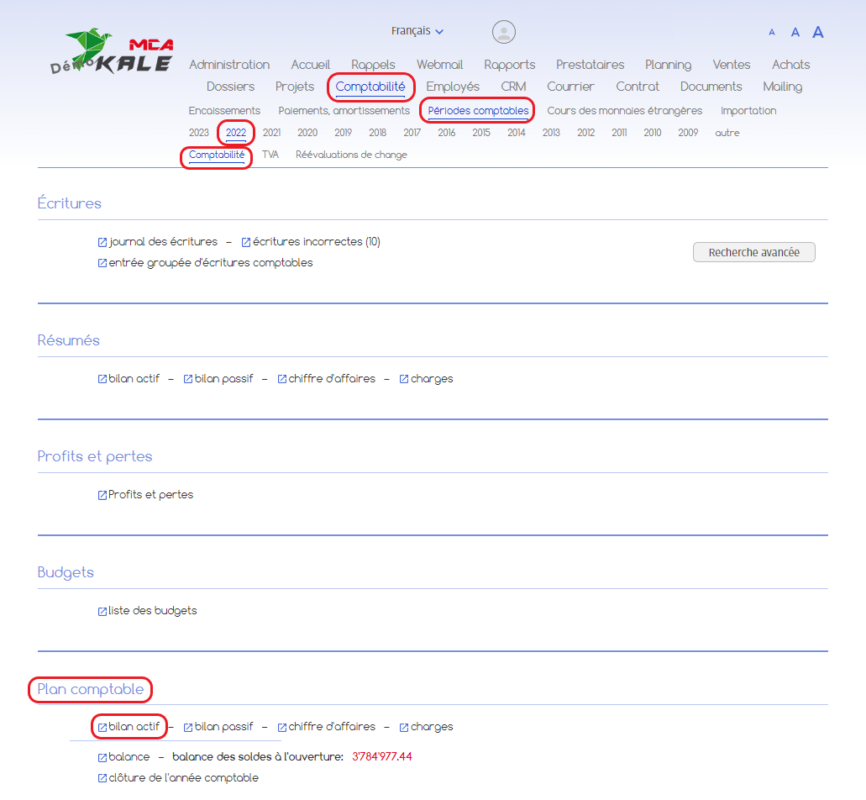This screenshot has height=800, width=866.
Task: Select the largest font size A icon
Action: tap(817, 33)
